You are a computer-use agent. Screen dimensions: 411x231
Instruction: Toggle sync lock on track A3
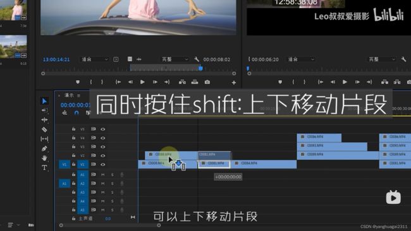[x=94, y=192]
